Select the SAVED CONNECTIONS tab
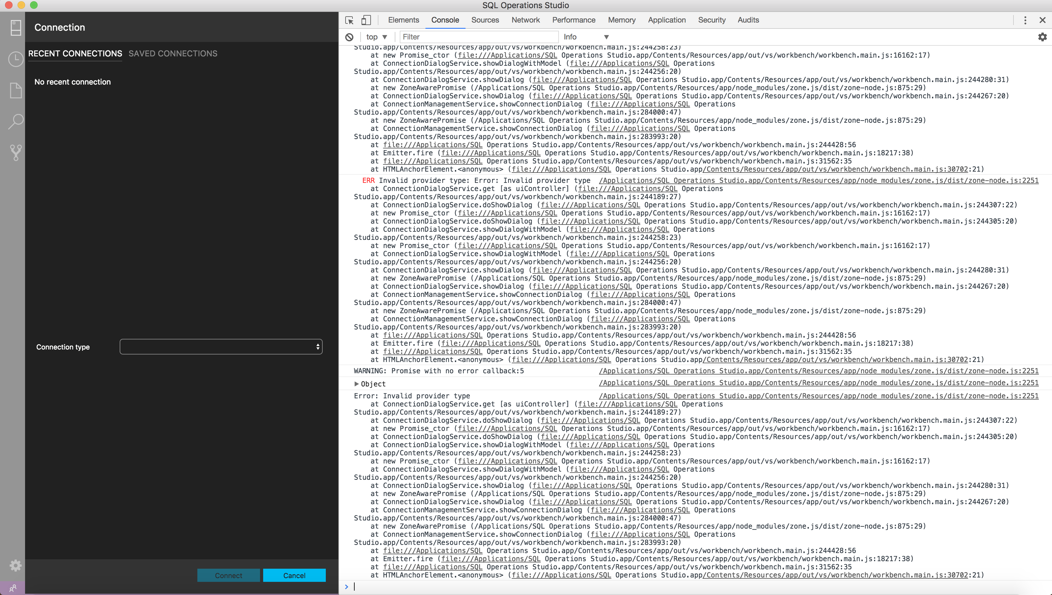This screenshot has width=1052, height=595. [173, 54]
